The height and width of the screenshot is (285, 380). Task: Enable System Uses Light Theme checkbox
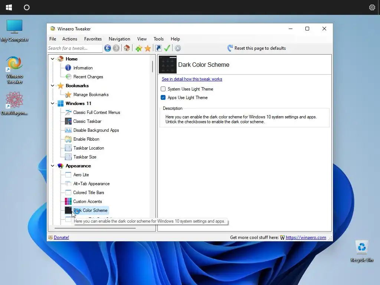click(163, 89)
